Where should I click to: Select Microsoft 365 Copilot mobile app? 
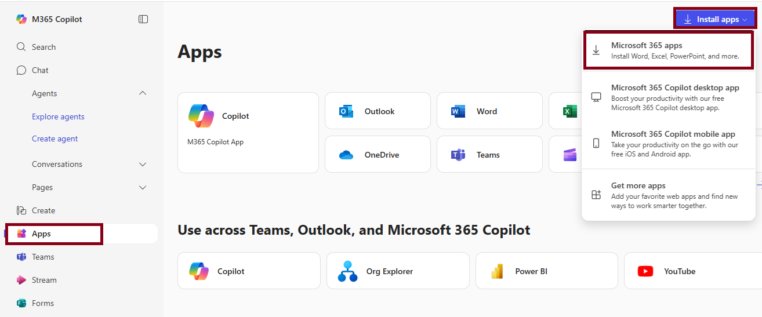[668, 143]
